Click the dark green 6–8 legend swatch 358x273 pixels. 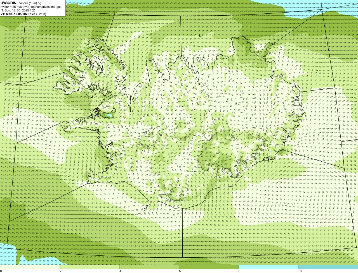(x=209, y=267)
